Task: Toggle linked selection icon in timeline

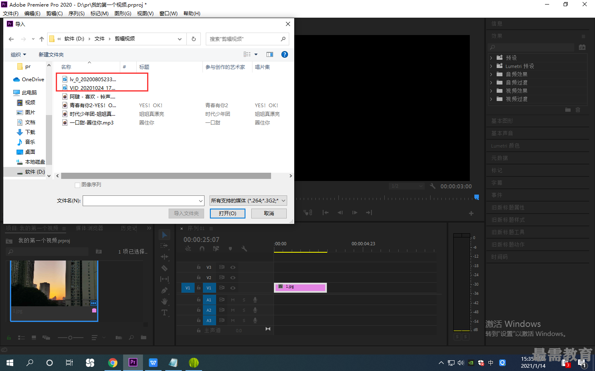Action: [x=216, y=249]
